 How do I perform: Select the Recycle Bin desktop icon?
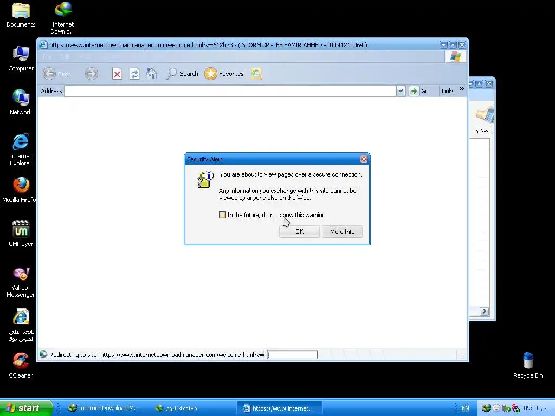[x=528, y=366]
